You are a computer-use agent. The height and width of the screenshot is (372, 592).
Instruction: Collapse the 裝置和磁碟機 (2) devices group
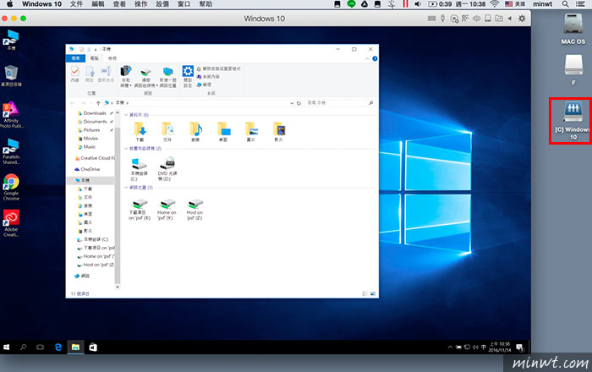(x=126, y=149)
